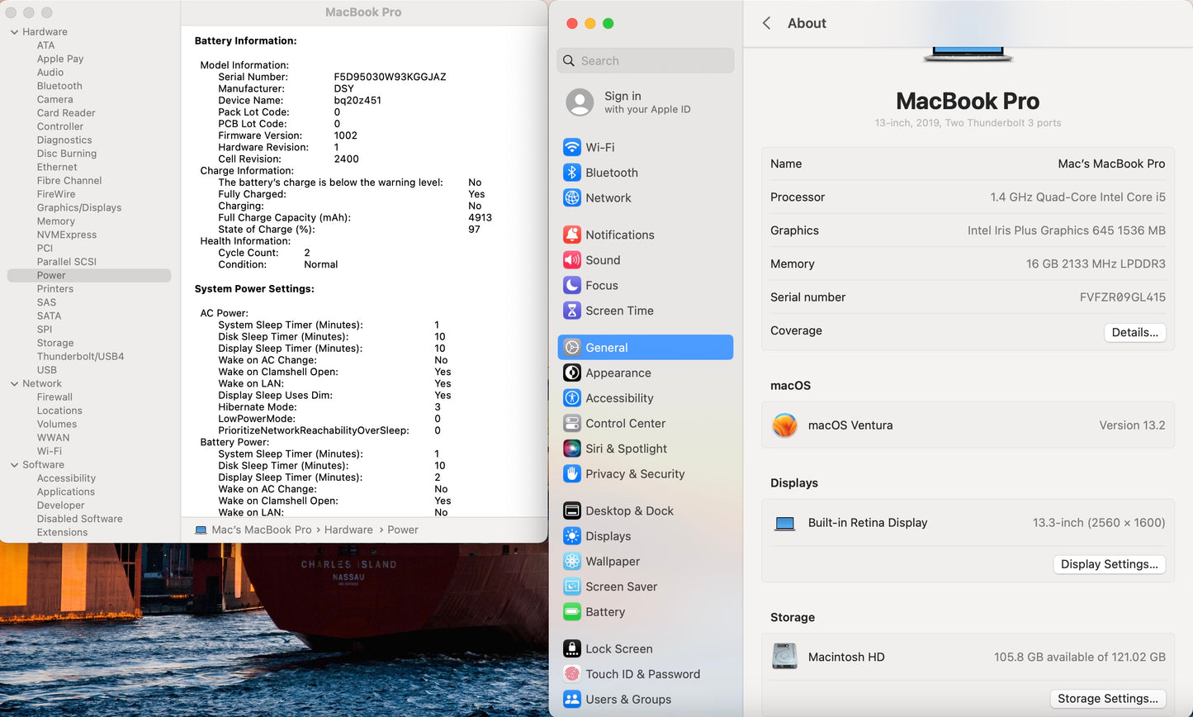Click the Touch ID & Password fingerprint icon

click(x=572, y=674)
